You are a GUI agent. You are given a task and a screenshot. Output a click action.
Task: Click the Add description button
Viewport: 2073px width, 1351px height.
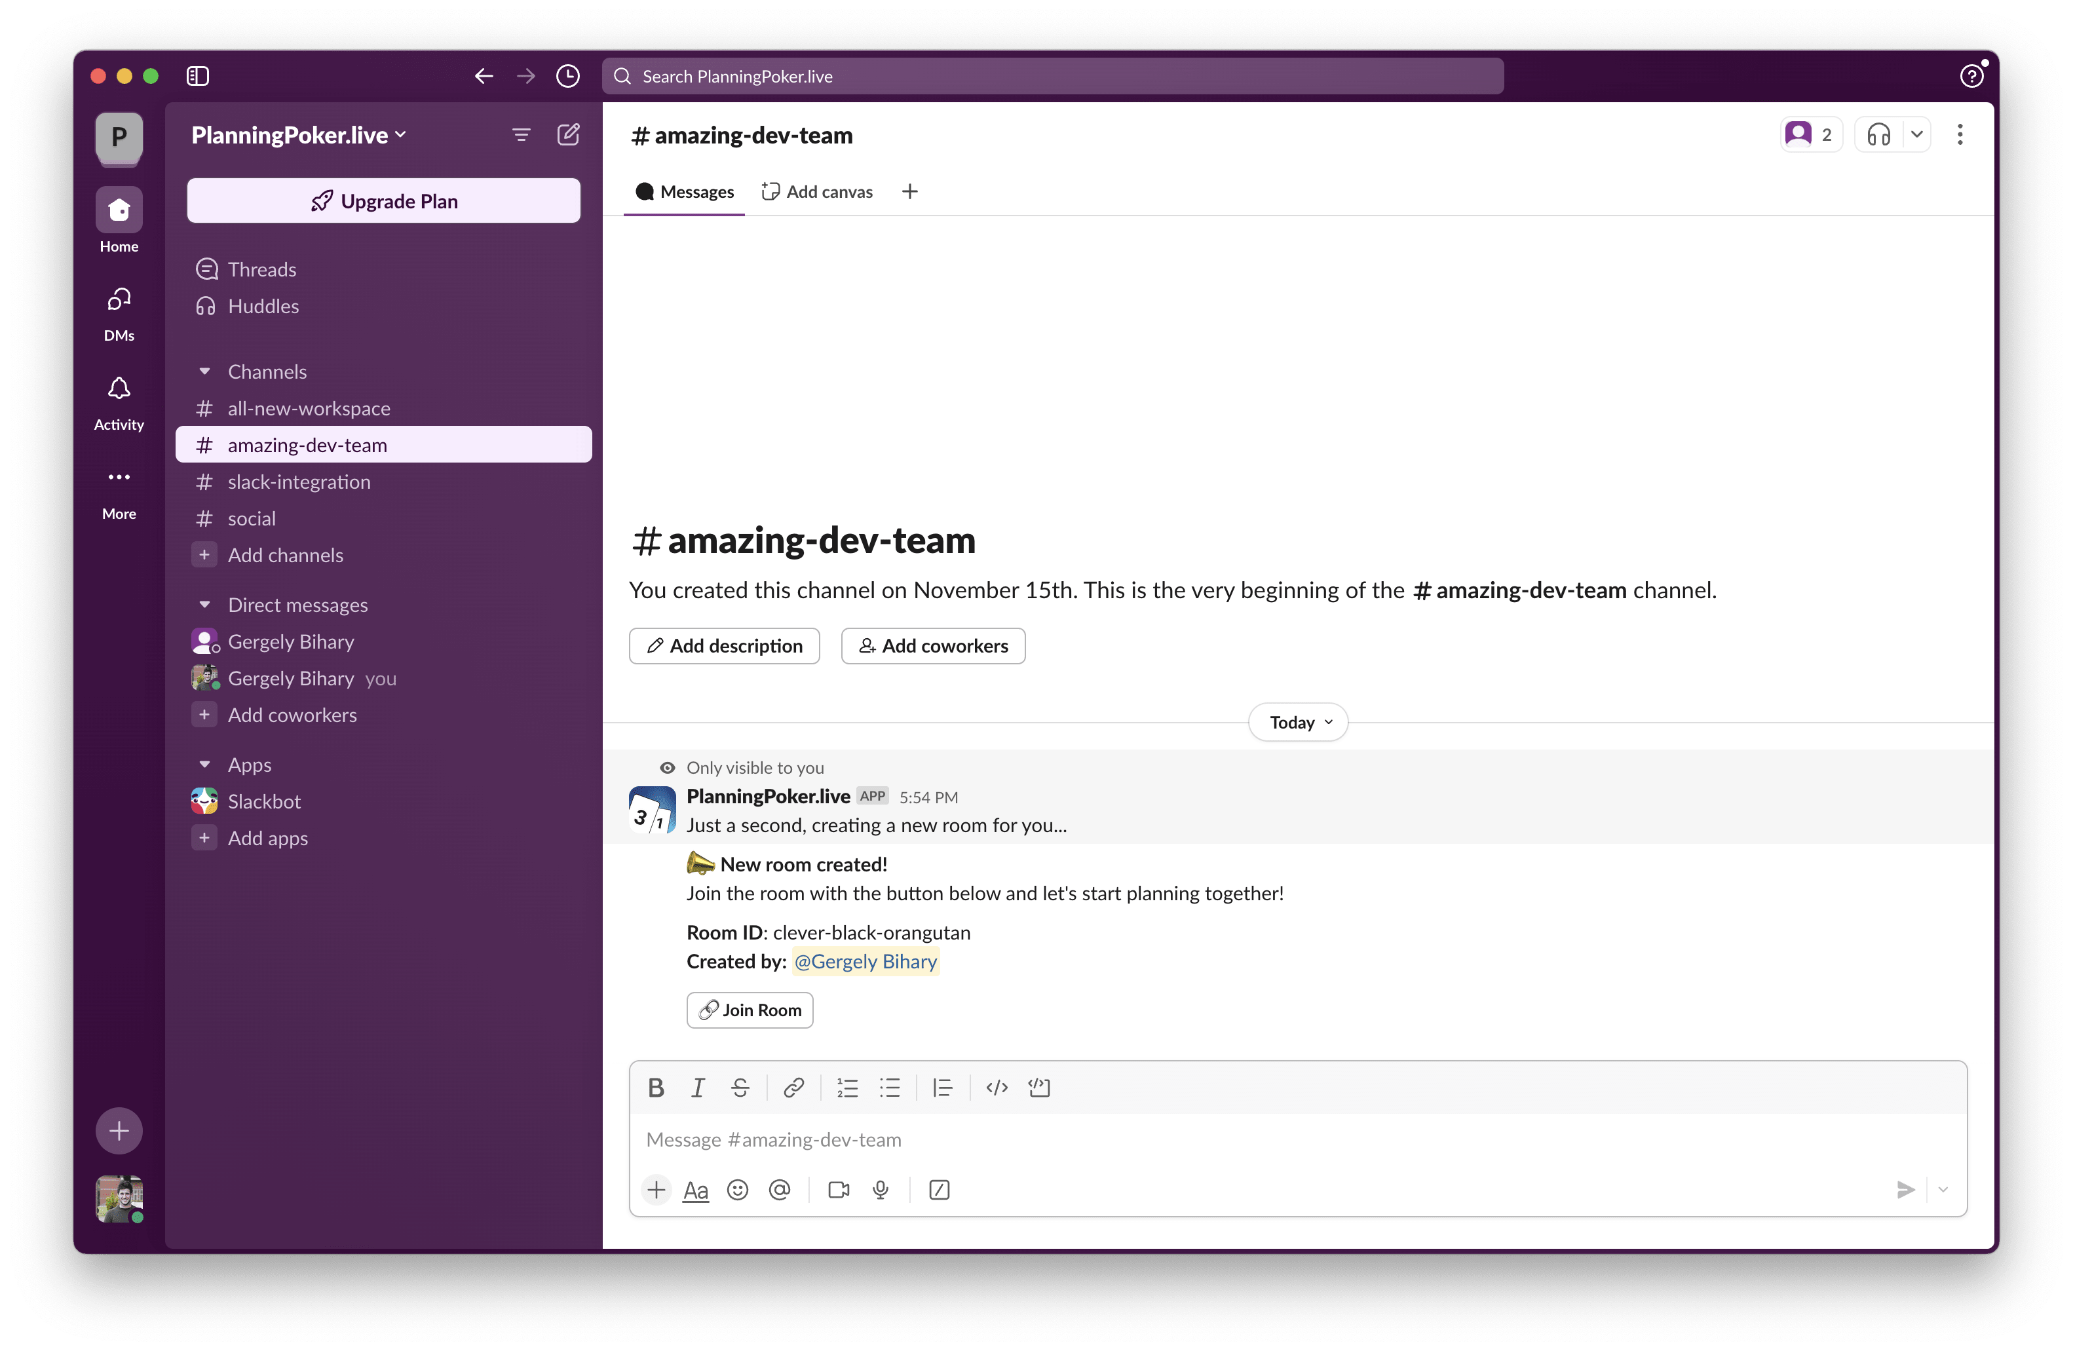click(x=724, y=645)
